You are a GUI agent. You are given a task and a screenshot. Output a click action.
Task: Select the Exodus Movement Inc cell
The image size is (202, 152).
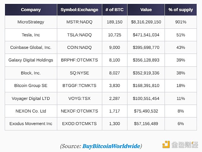tap(31, 124)
